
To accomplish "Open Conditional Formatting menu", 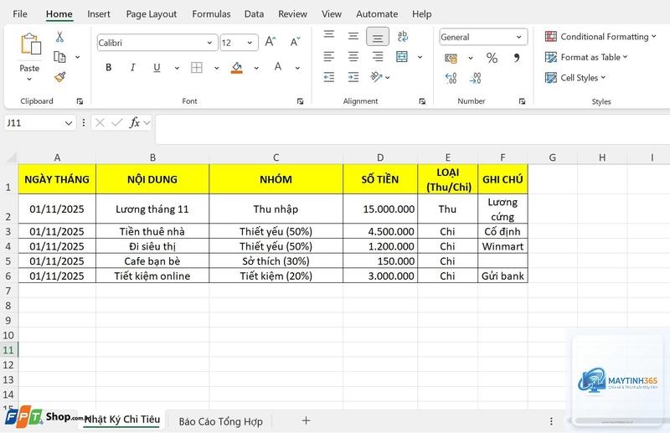I will (x=600, y=37).
